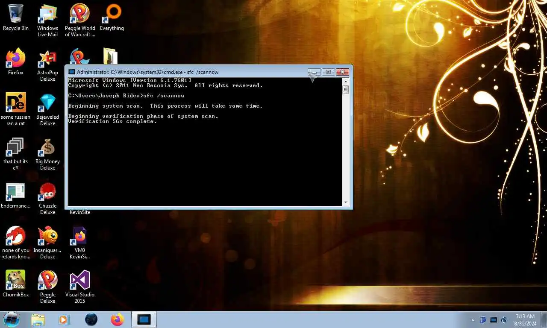This screenshot has height=328, width=547.
Task: Click the 'Microsoft Windows [Version 6.1.7601]' line
Action: (129, 80)
